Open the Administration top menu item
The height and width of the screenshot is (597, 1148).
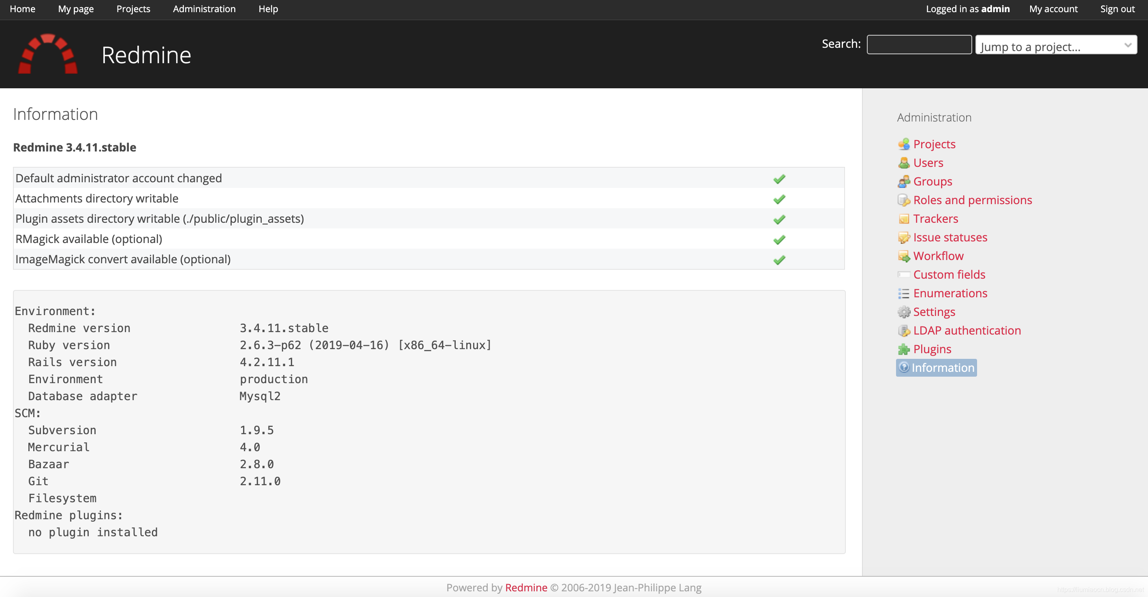click(x=204, y=9)
